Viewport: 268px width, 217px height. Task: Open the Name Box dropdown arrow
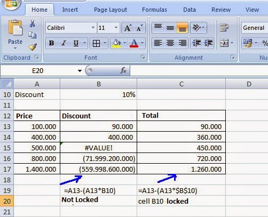(80, 71)
